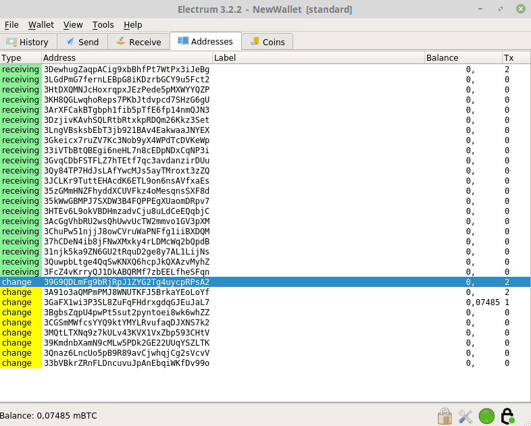Select the Addresses tab
This screenshot has width=531, height=426.
205,41
